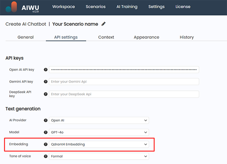Switch to the Context tab
227x164 pixels.
coord(106,37)
